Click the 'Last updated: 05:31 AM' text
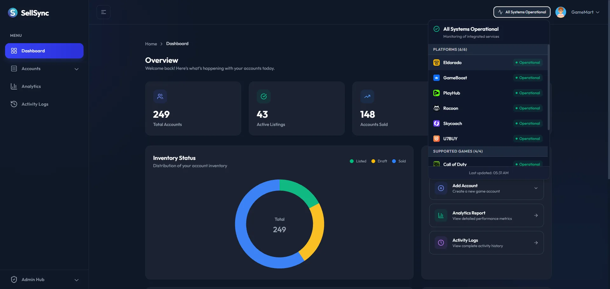The height and width of the screenshot is (289, 610). 489,173
